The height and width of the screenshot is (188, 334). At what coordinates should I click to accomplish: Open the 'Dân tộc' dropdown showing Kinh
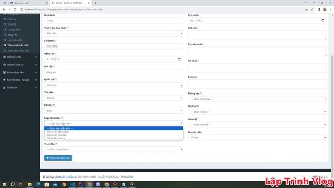tap(114, 111)
